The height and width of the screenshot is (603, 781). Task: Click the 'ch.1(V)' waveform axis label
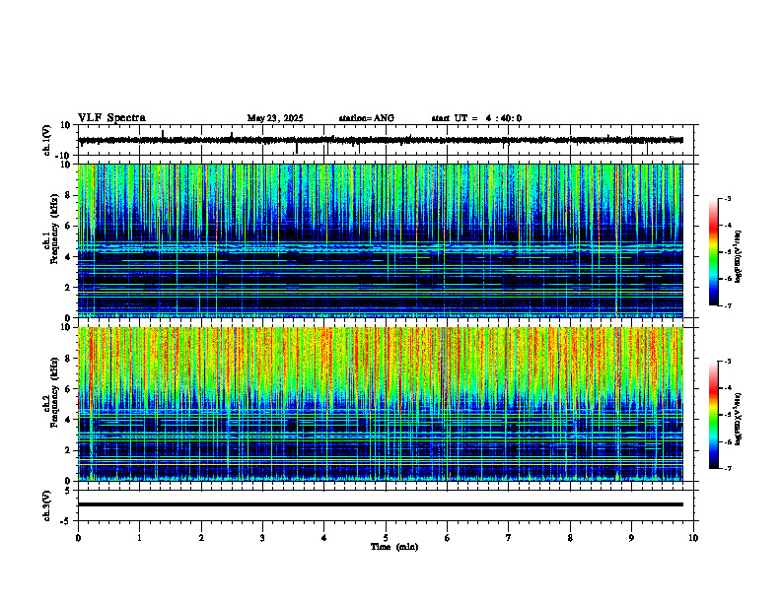[x=47, y=140]
